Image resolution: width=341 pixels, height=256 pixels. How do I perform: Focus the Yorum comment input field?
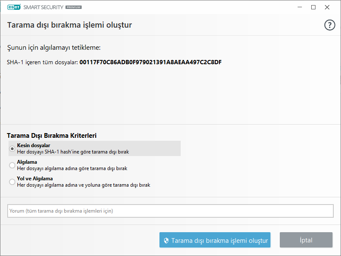point(170,211)
